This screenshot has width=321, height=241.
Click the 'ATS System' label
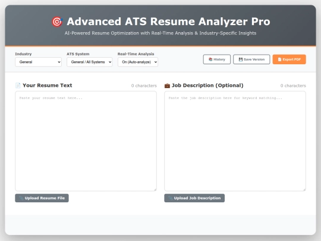pyautogui.click(x=78, y=54)
